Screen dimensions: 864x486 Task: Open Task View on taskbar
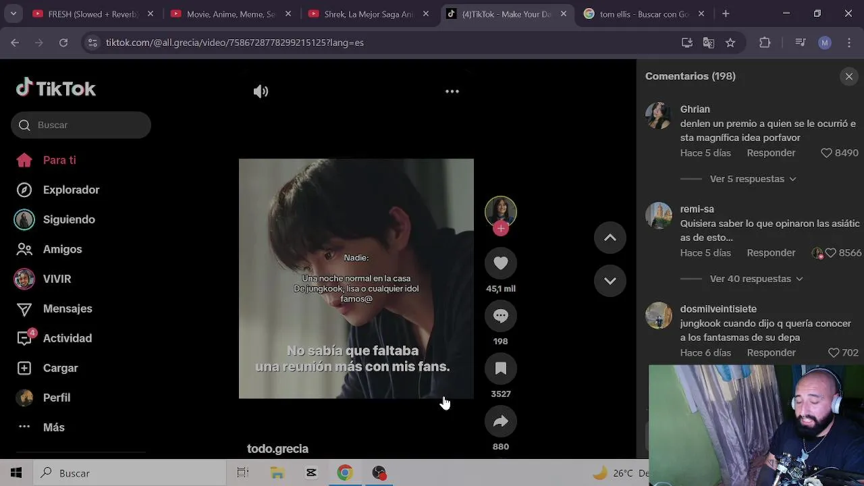click(243, 473)
